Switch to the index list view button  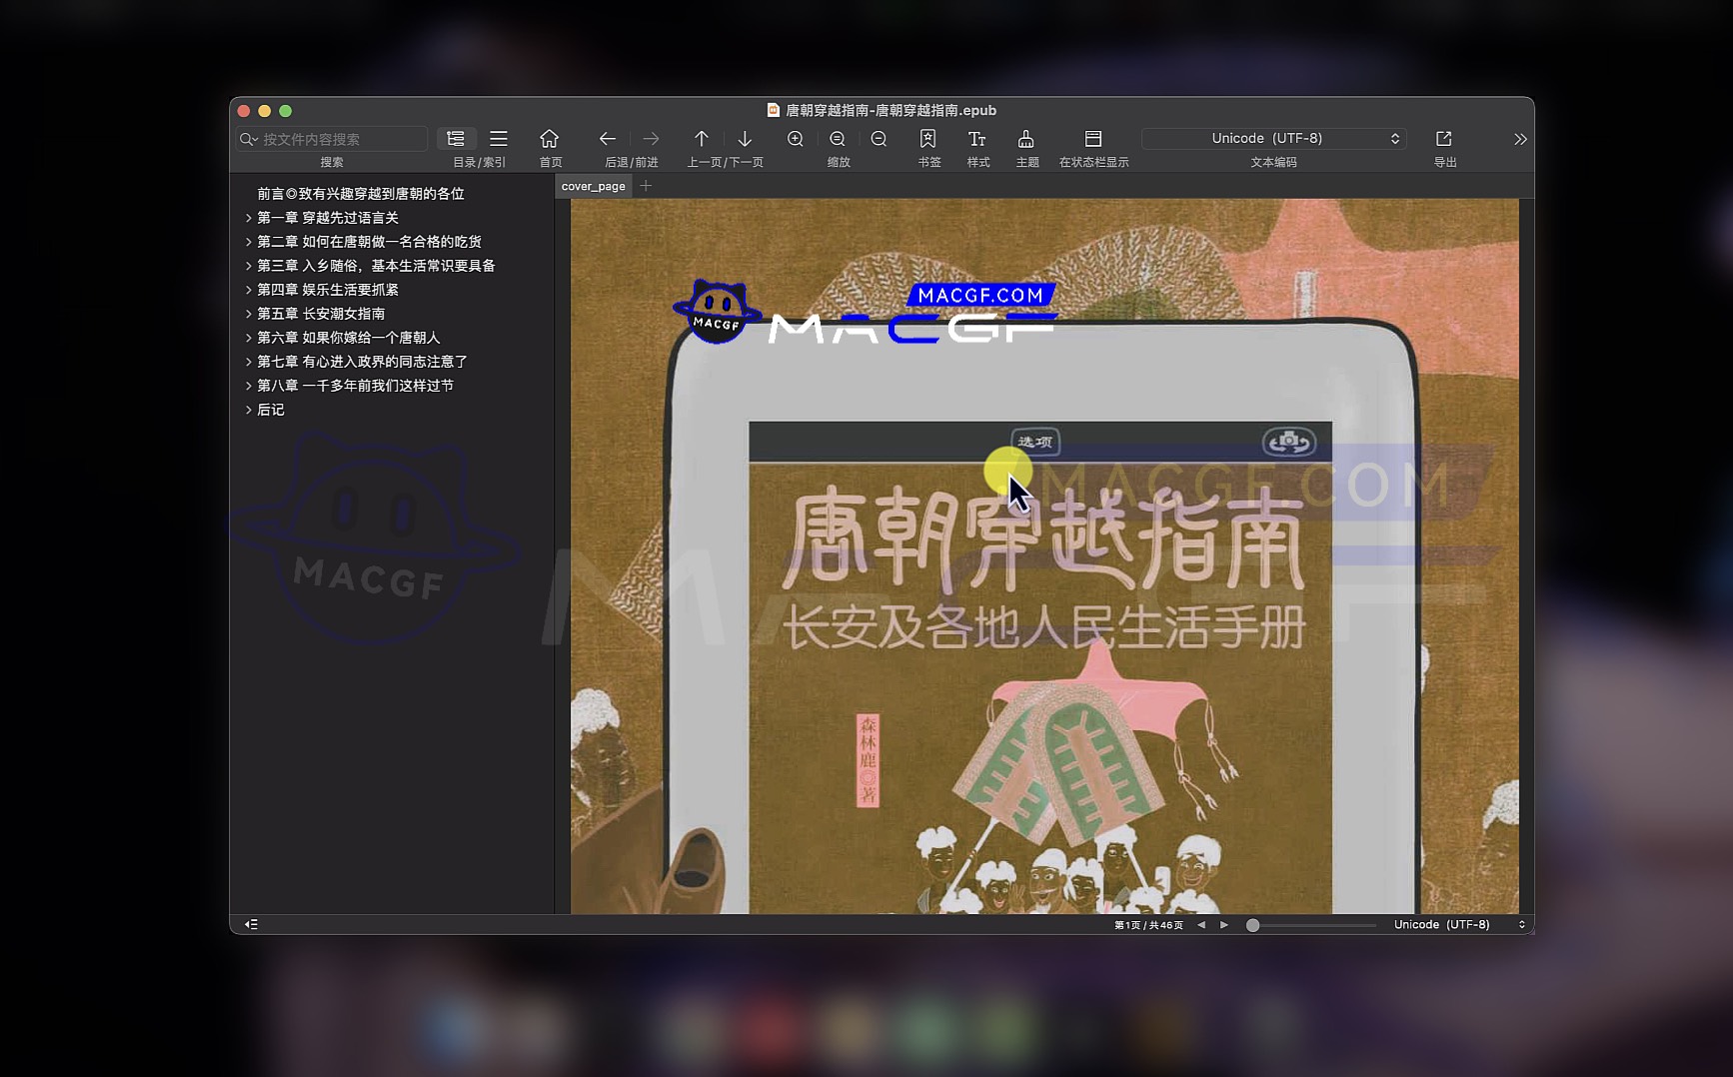coord(499,139)
